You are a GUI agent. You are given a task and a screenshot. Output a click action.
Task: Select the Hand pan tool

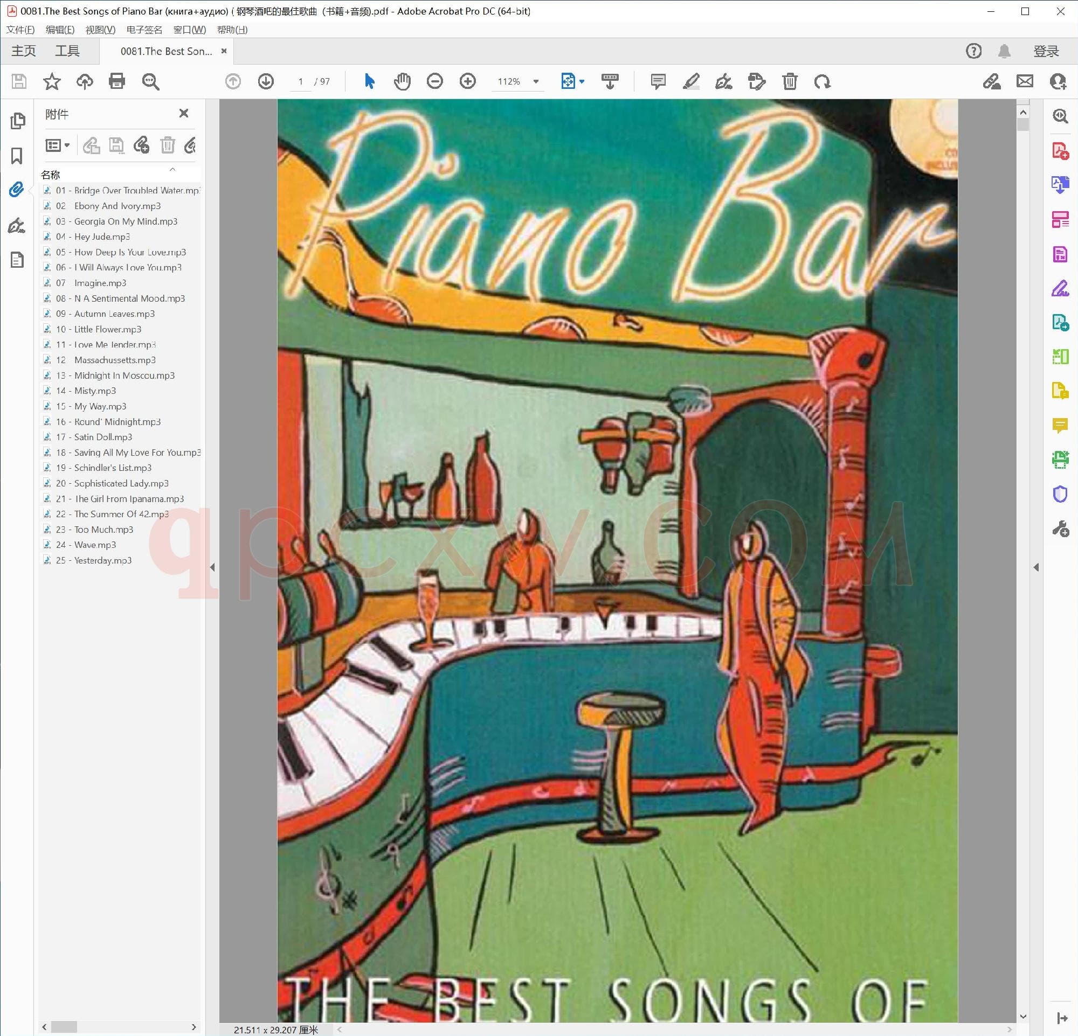click(x=402, y=81)
